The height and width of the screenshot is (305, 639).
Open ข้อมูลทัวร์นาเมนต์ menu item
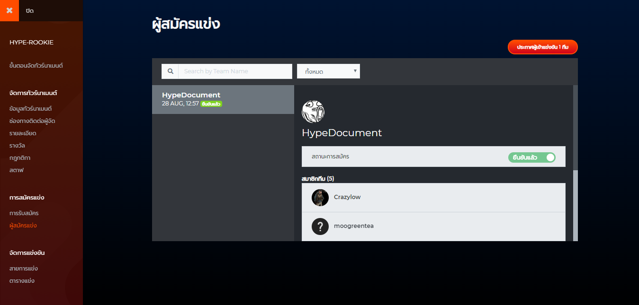[30, 109]
